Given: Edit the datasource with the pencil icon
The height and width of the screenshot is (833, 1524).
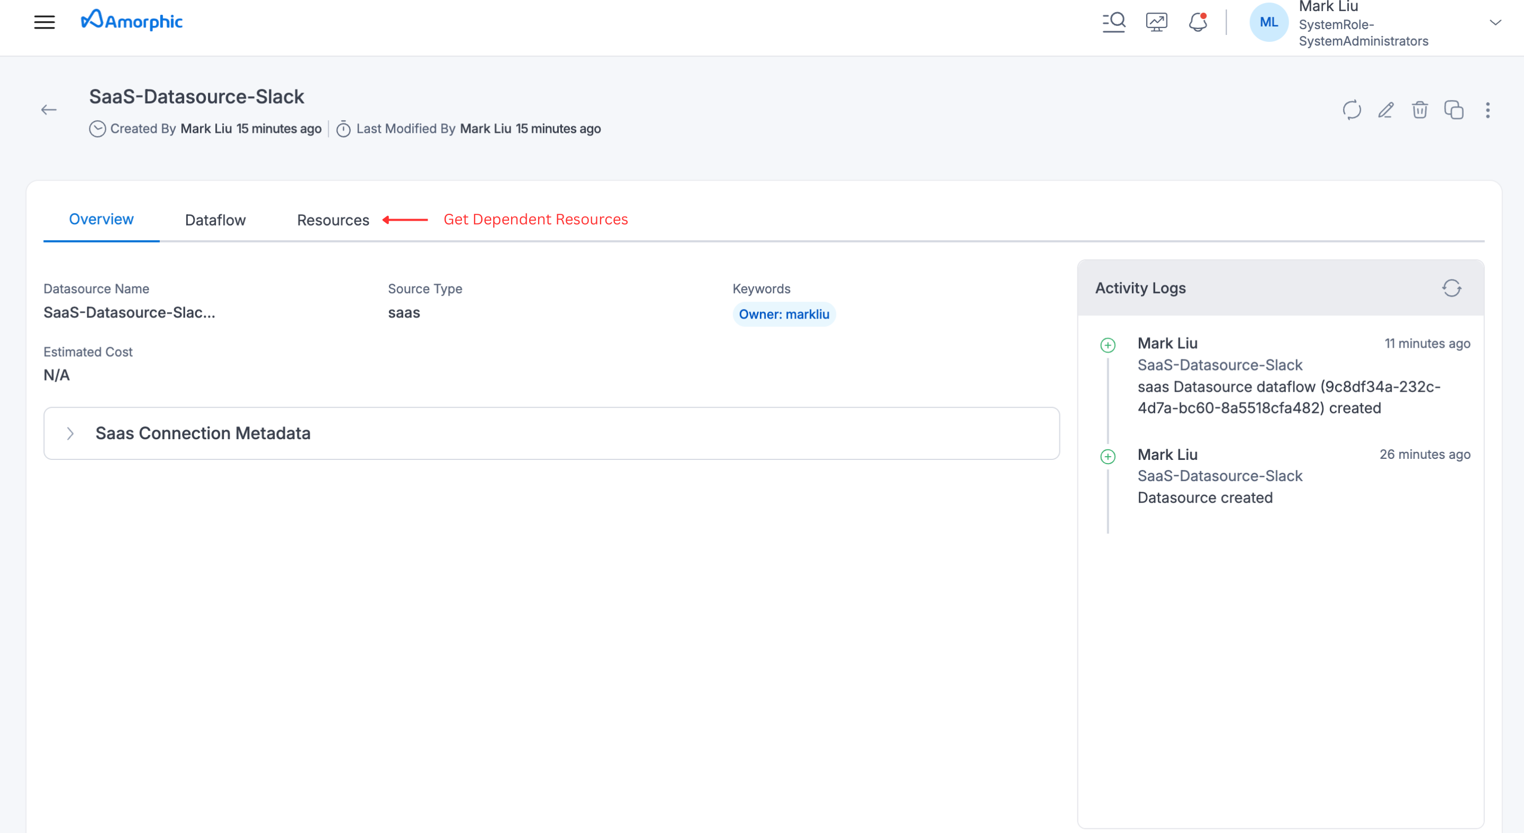Looking at the screenshot, I should pos(1386,111).
